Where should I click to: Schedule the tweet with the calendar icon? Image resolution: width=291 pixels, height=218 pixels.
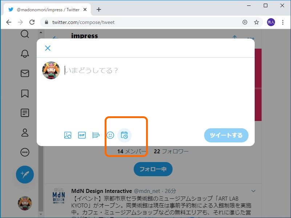coord(124,135)
